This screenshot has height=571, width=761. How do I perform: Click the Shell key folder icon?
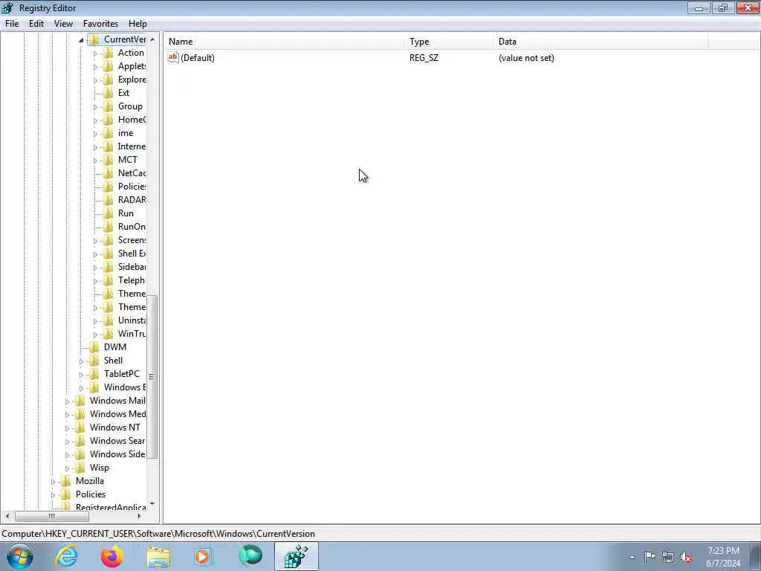point(94,361)
